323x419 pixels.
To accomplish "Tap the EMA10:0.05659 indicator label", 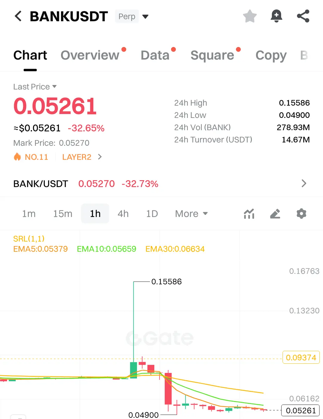I will 106,249.
